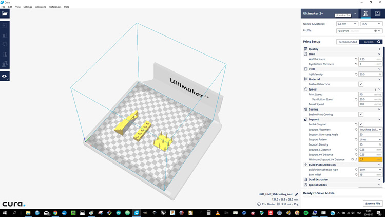Open the View menu
Screen dimensions: 385x217
coord(18,7)
